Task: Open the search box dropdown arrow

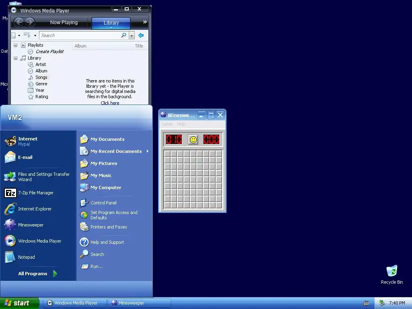Action: pyautogui.click(x=132, y=35)
